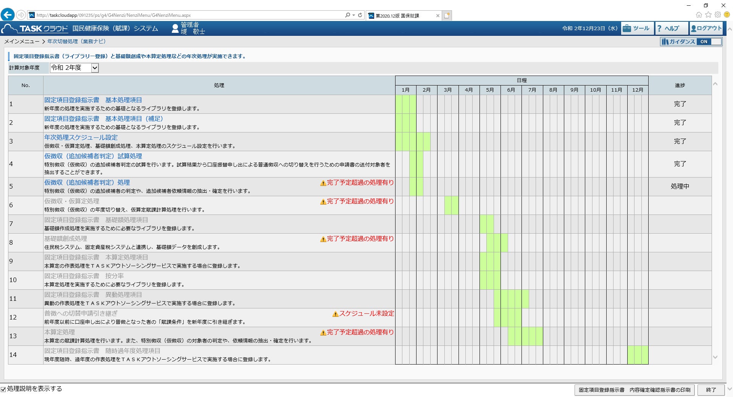Viewport: 733px width, 397px height.
Task: Open browser settings gear icon
Action: 718,15
